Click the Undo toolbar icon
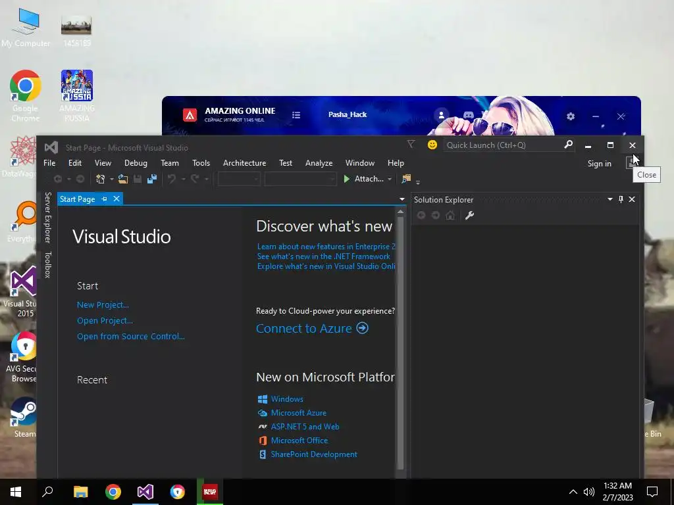This screenshot has height=505, width=674. click(x=172, y=179)
